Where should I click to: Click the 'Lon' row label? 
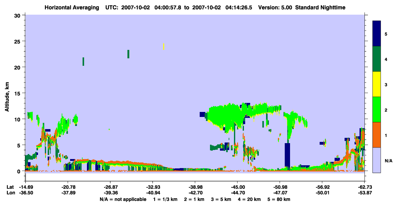click(10, 193)
